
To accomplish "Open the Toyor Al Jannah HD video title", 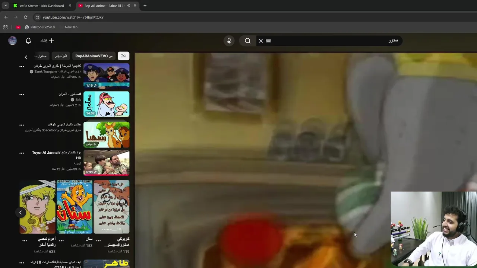I will coord(57,155).
